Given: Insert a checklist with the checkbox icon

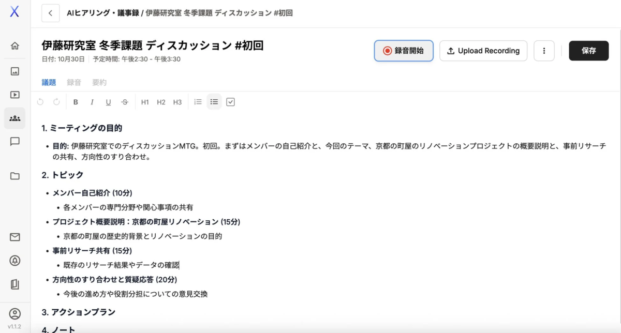Looking at the screenshot, I should [x=230, y=101].
